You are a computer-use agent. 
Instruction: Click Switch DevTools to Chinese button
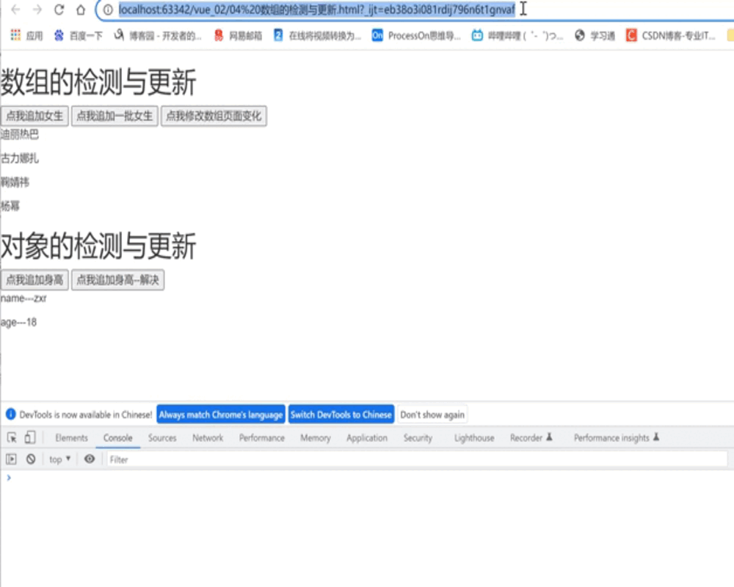(x=341, y=415)
